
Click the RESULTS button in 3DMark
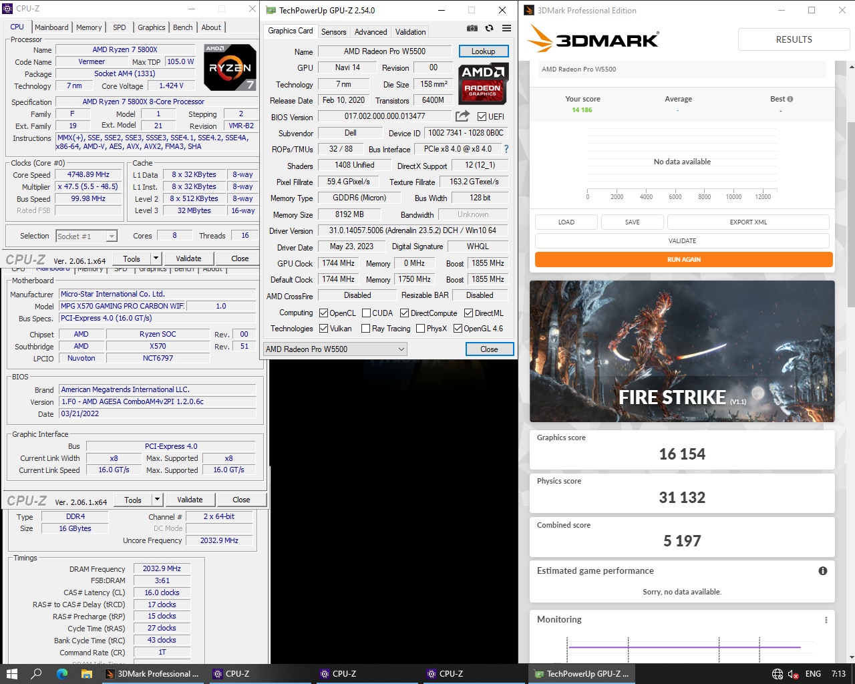(794, 39)
